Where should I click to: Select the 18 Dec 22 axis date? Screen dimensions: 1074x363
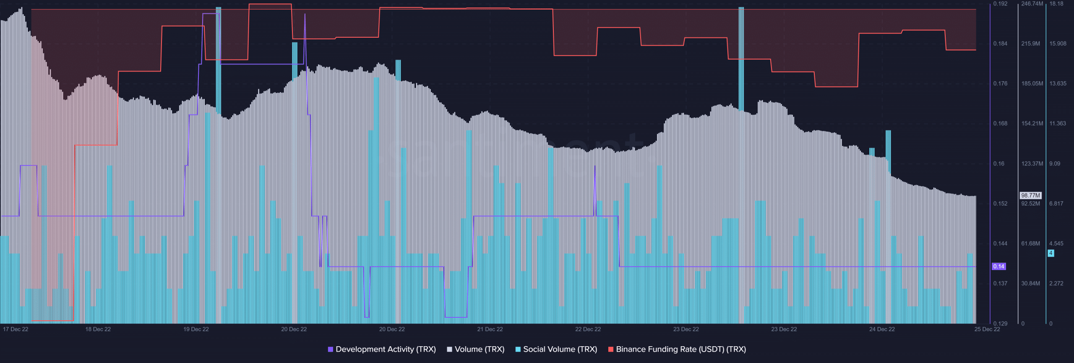[x=98, y=329]
